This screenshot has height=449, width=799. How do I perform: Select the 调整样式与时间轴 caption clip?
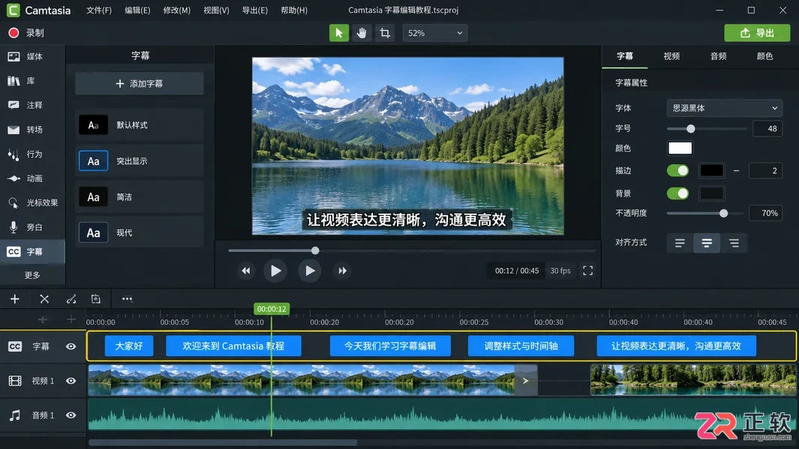click(x=521, y=346)
